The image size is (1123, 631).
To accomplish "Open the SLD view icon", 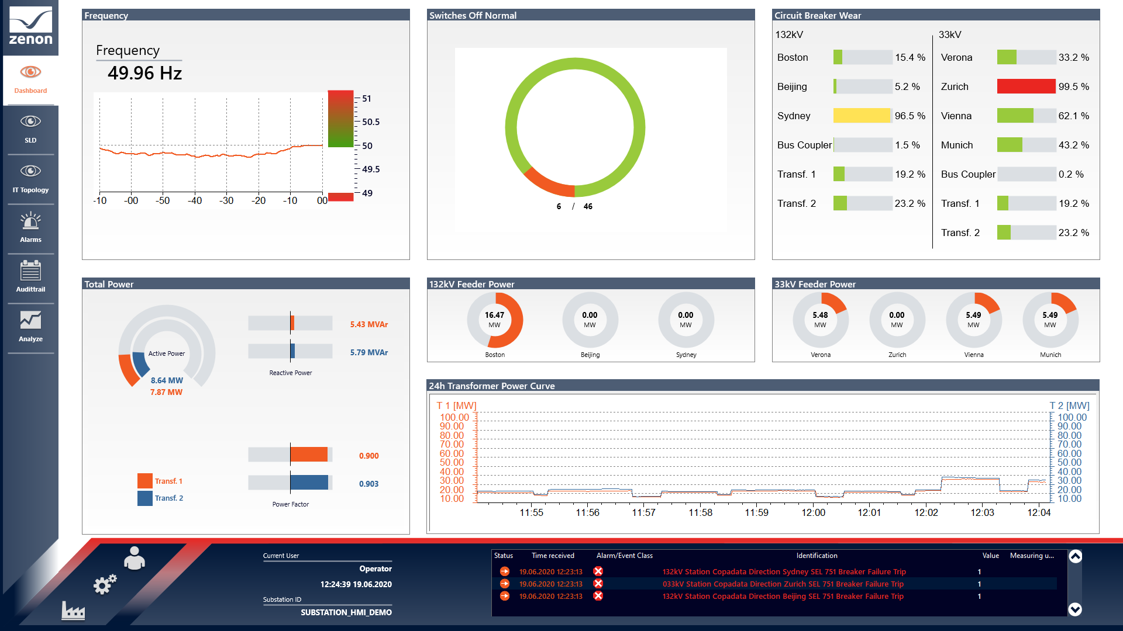I will tap(30, 122).
